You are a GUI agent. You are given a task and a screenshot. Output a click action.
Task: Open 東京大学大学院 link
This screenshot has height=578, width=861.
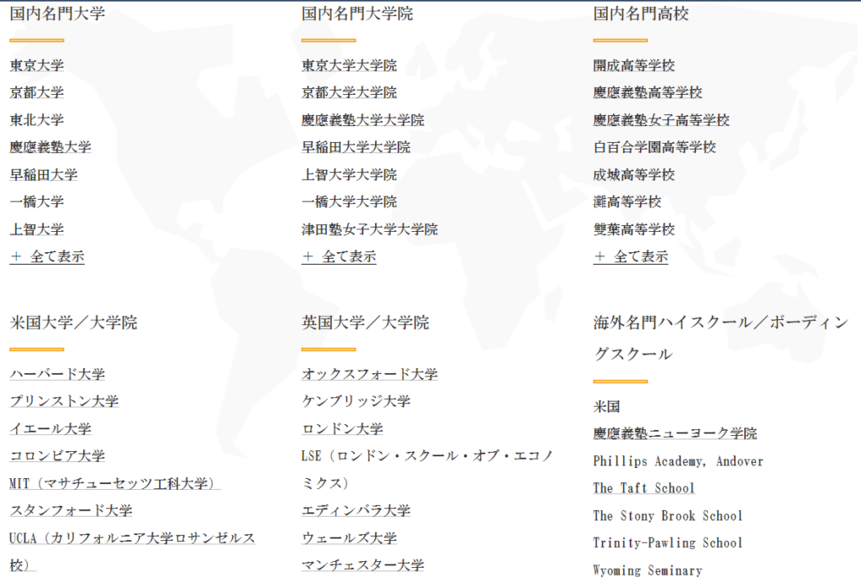tap(349, 66)
